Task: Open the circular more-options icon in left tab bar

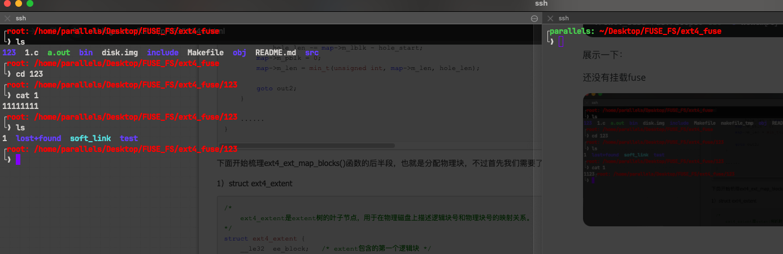Action: tap(534, 19)
